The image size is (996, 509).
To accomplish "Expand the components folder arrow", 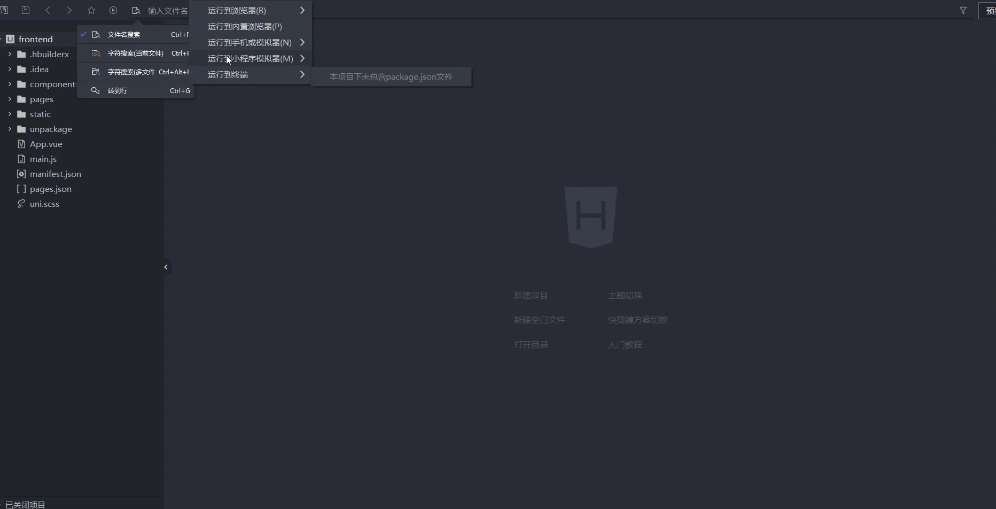I will click(10, 84).
